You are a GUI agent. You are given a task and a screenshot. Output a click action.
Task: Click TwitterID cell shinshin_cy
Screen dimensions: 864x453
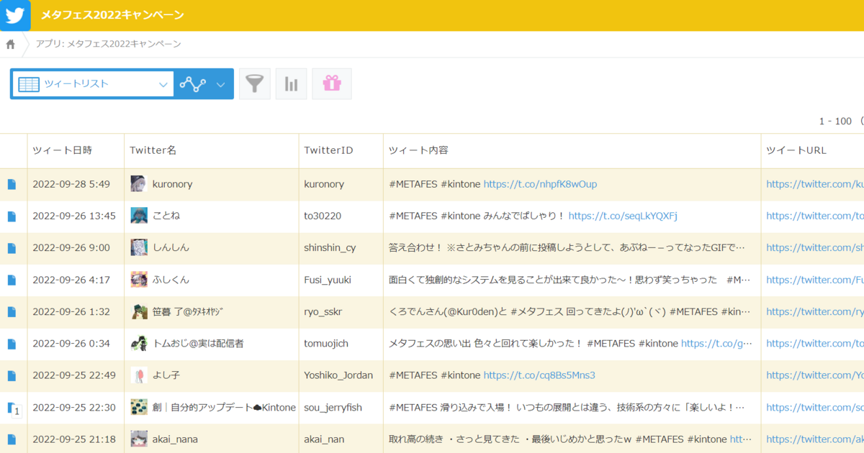coord(330,247)
